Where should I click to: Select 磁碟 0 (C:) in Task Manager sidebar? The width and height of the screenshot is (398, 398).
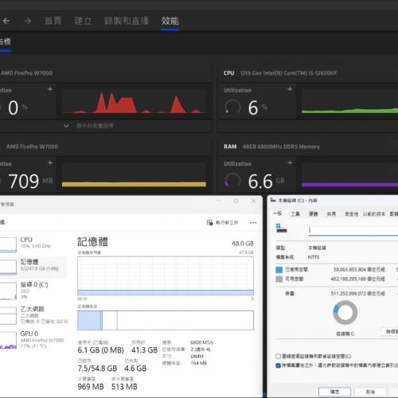[33, 291]
